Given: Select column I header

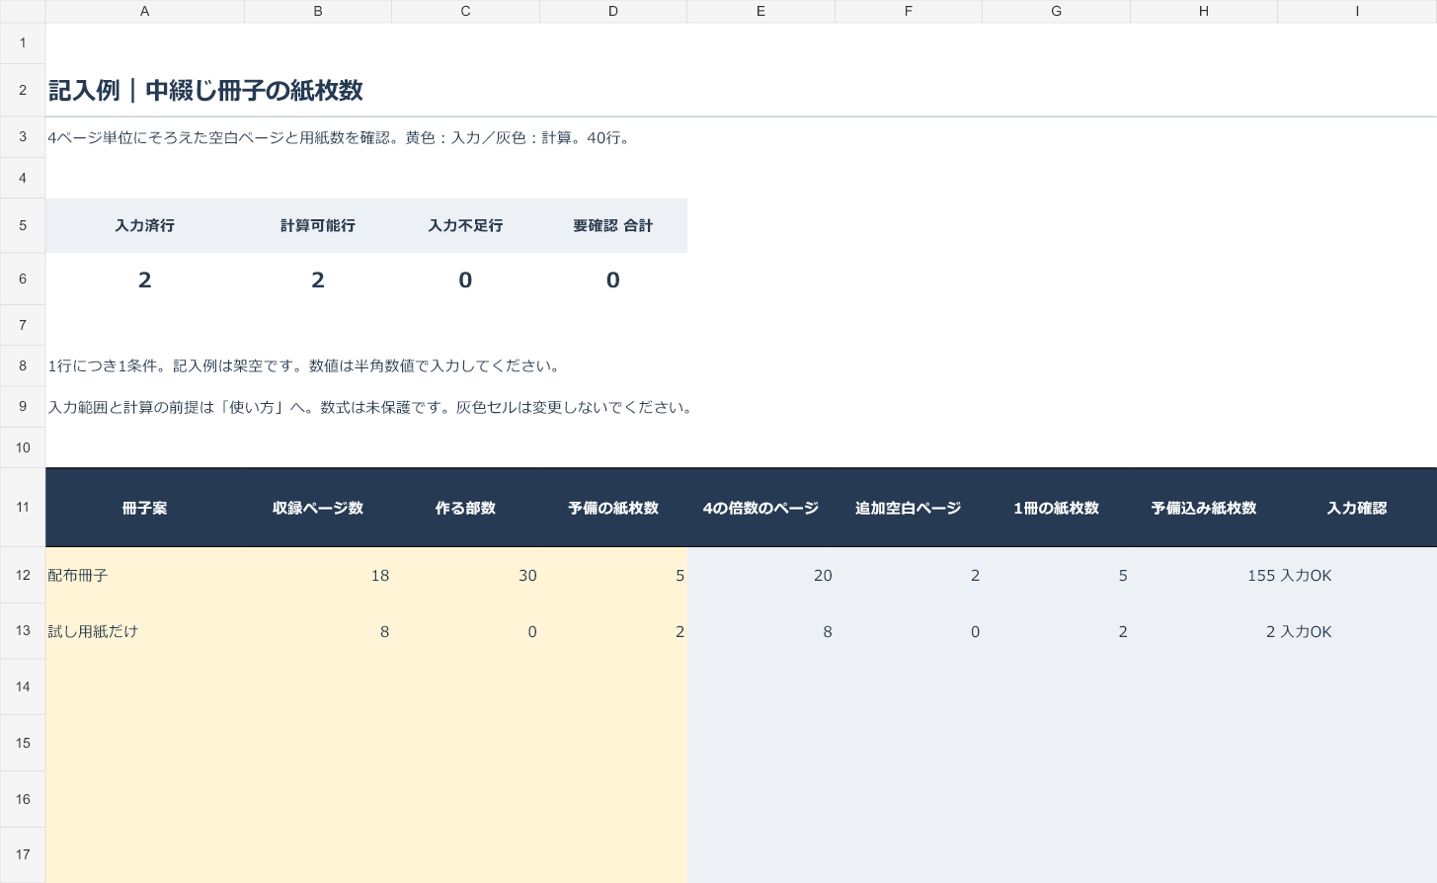Looking at the screenshot, I should [x=1357, y=11].
